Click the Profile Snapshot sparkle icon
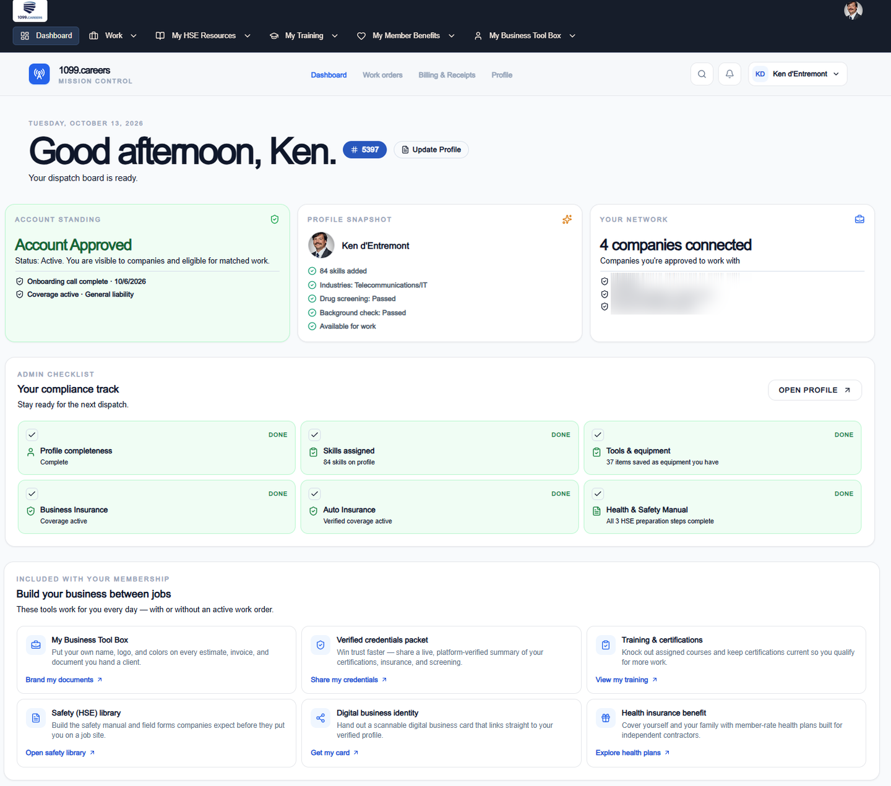This screenshot has width=891, height=786. point(567,220)
